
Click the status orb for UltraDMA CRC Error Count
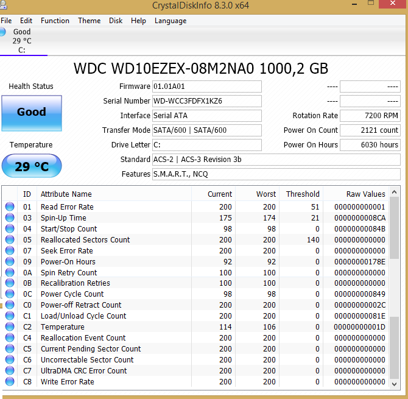tap(10, 370)
